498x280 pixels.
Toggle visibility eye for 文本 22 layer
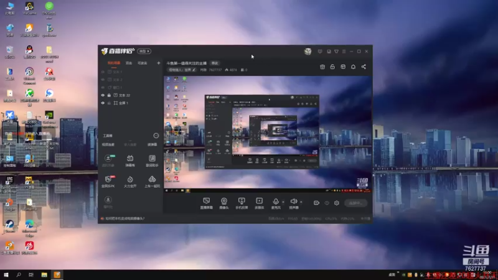103,95
